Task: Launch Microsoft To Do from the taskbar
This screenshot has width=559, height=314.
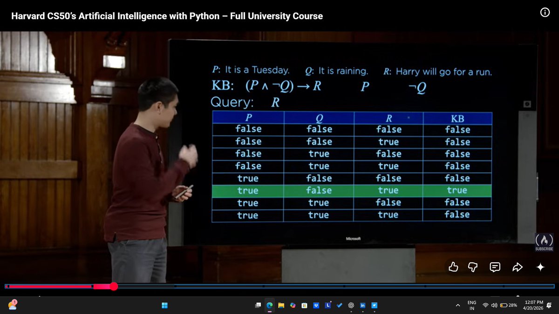Action: click(339, 306)
